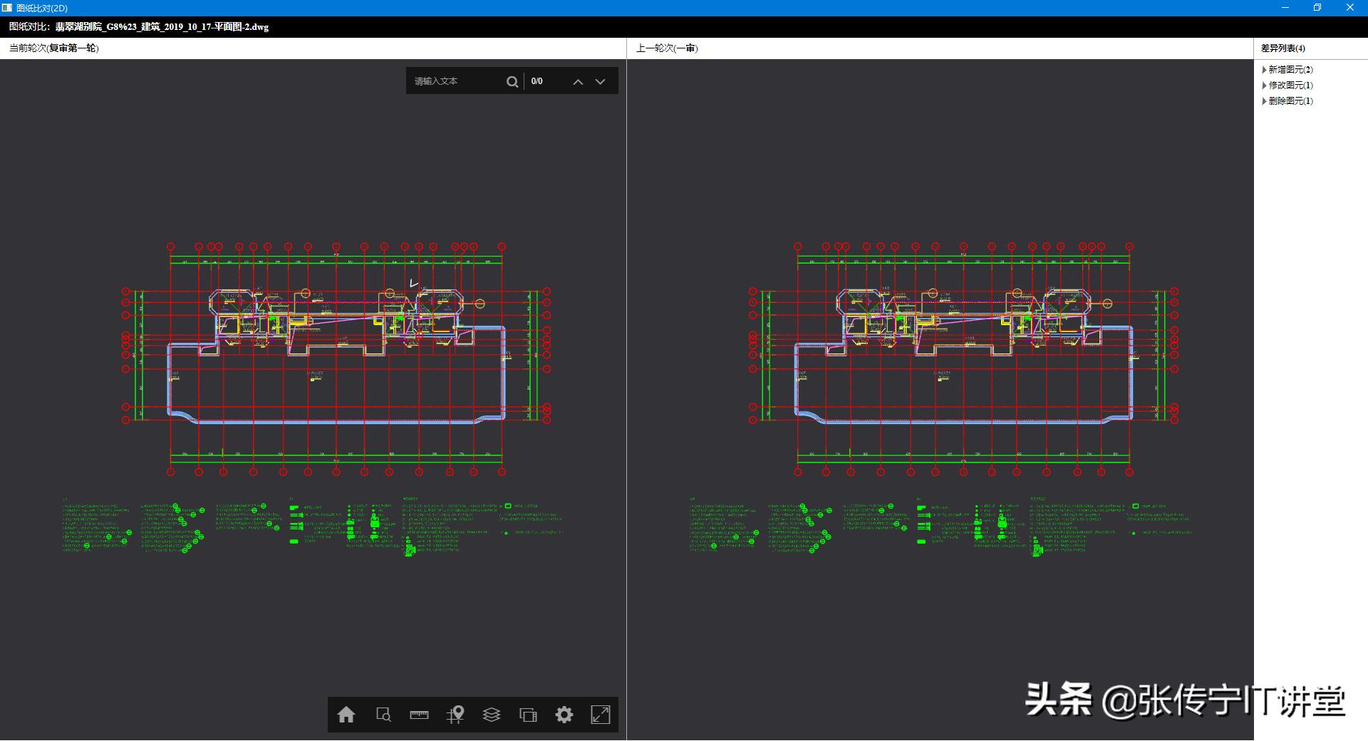Image resolution: width=1368 pixels, height=741 pixels.
Task: Open the settings gear icon
Action: click(565, 715)
